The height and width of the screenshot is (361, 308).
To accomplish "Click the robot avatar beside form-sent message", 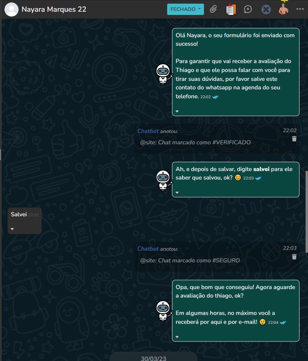I will tap(164, 74).
